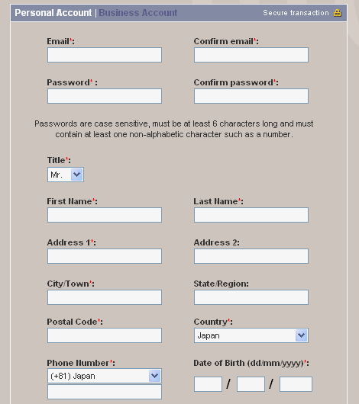
Task: Click into the Last Name field
Action: coord(251,215)
